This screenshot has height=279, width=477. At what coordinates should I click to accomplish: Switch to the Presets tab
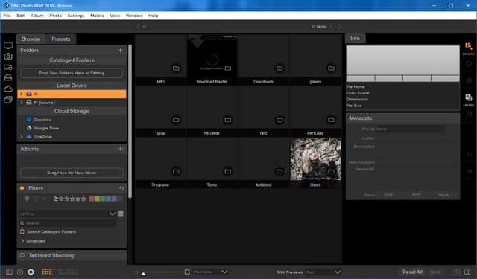tap(61, 39)
